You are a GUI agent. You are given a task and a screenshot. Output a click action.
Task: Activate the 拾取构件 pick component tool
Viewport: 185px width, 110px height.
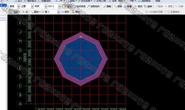[93, 6]
